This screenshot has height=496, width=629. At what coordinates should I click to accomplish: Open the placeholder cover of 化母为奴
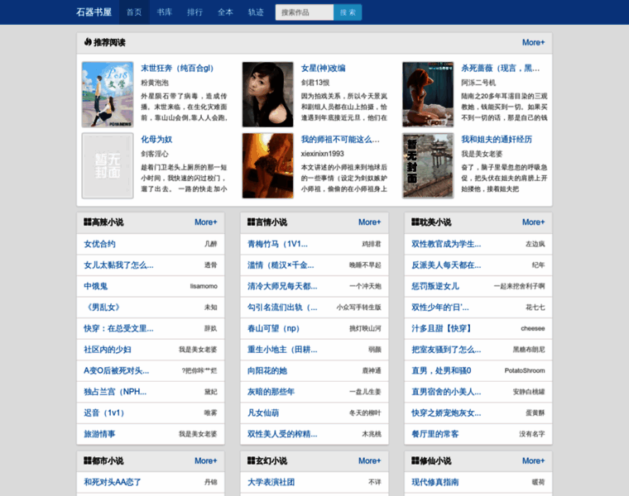(x=108, y=166)
